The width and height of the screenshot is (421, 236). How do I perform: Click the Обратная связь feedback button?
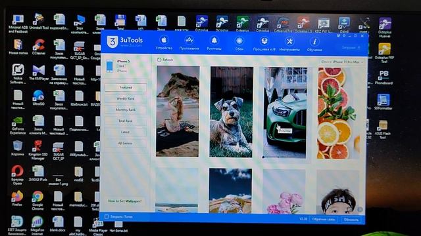point(324,220)
